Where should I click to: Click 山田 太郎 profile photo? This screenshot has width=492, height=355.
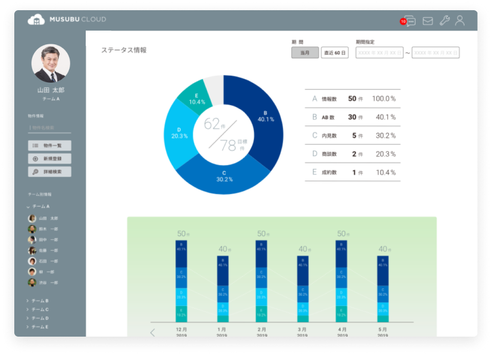tap(51, 63)
